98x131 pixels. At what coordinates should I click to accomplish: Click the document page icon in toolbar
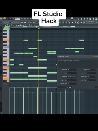point(72,22)
